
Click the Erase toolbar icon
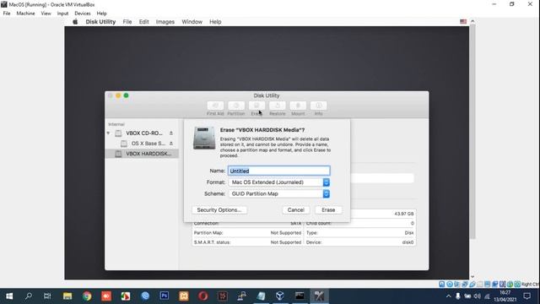(256, 106)
